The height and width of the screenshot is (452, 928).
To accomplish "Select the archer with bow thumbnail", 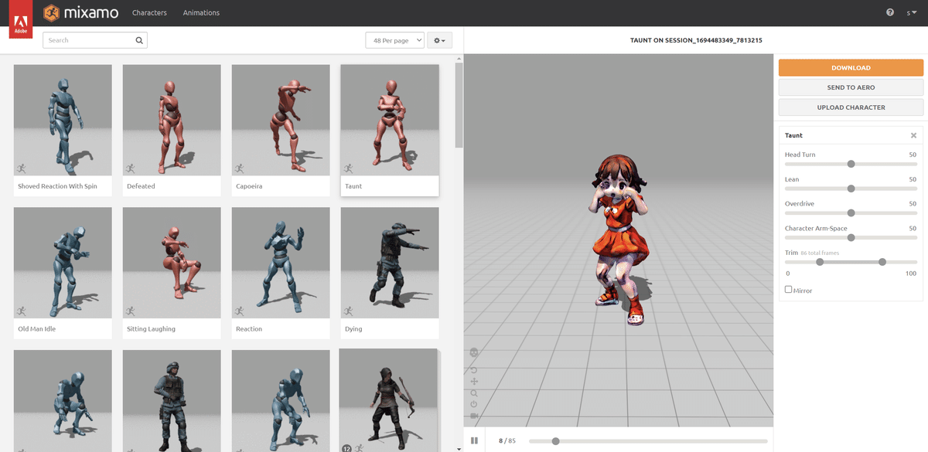I will [388, 400].
